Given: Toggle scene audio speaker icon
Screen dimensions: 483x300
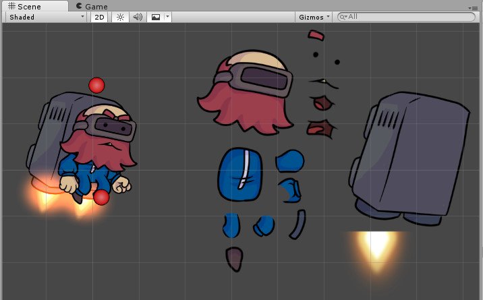Looking at the screenshot, I should click(138, 18).
